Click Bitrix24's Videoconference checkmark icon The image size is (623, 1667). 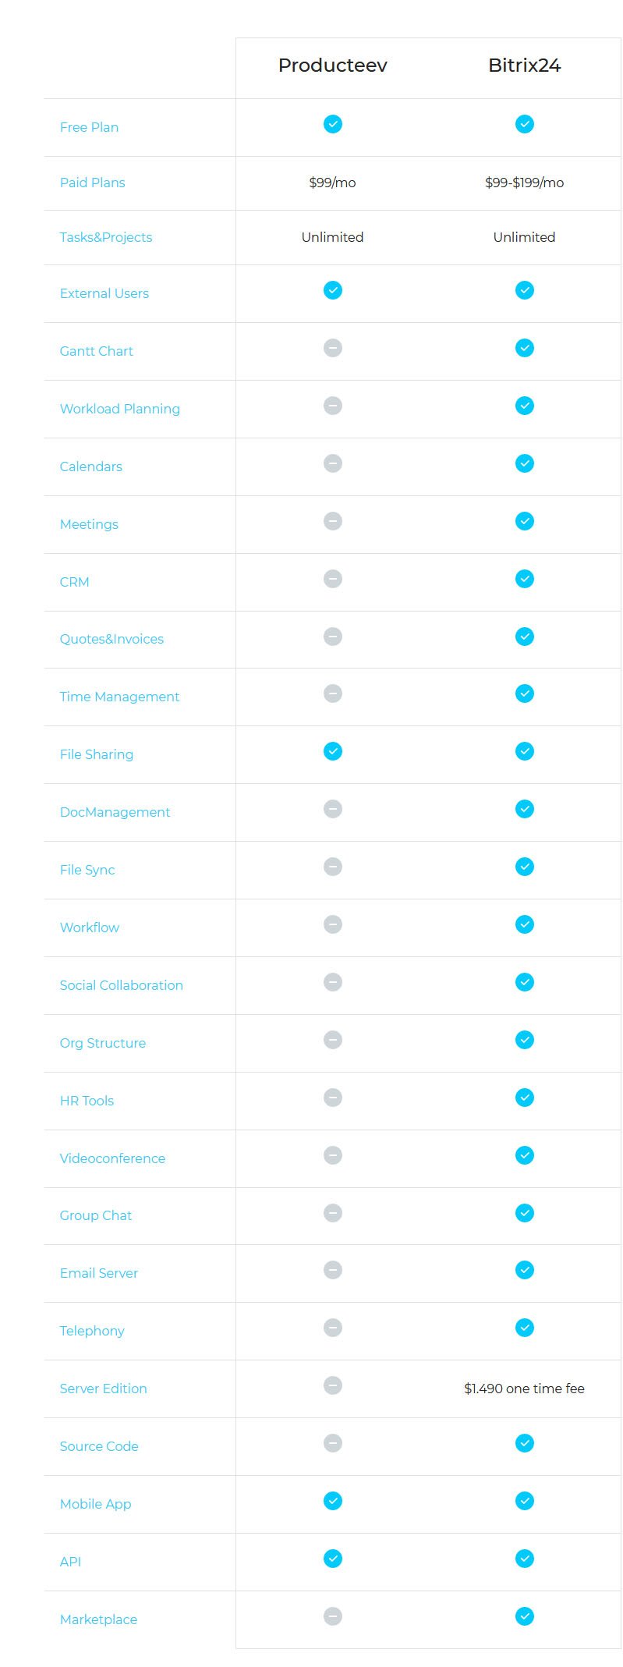coord(525,1155)
